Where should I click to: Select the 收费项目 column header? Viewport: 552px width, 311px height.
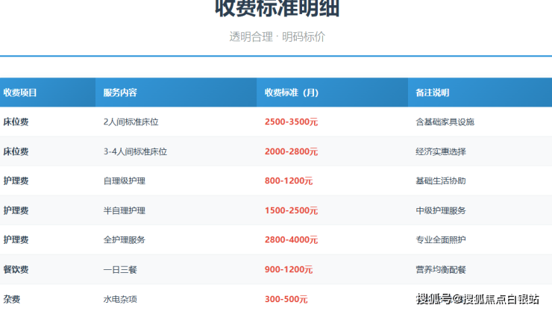pyautogui.click(x=20, y=92)
